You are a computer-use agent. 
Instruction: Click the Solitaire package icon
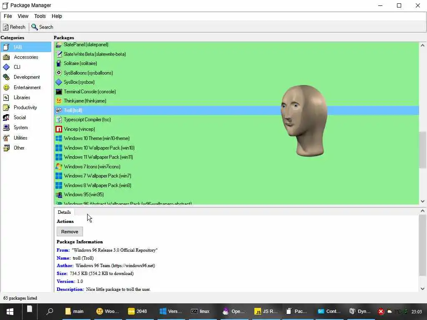tap(59, 63)
